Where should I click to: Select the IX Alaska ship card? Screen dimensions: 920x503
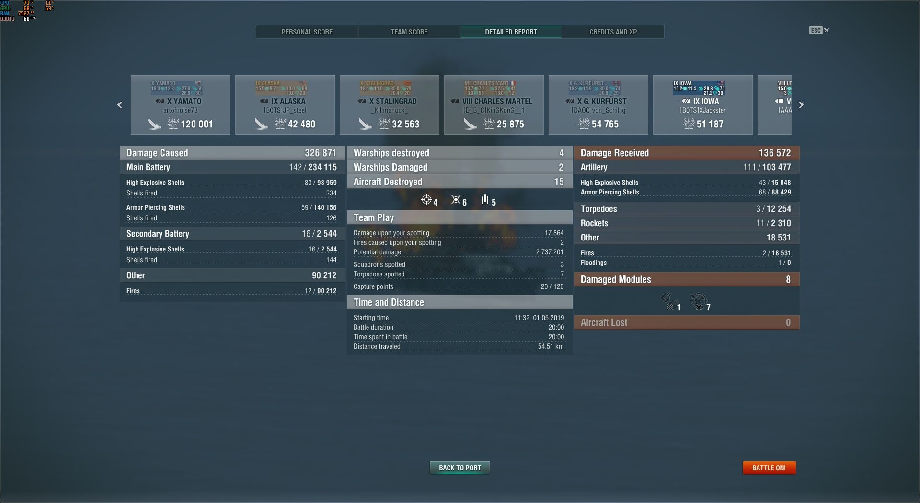285,105
